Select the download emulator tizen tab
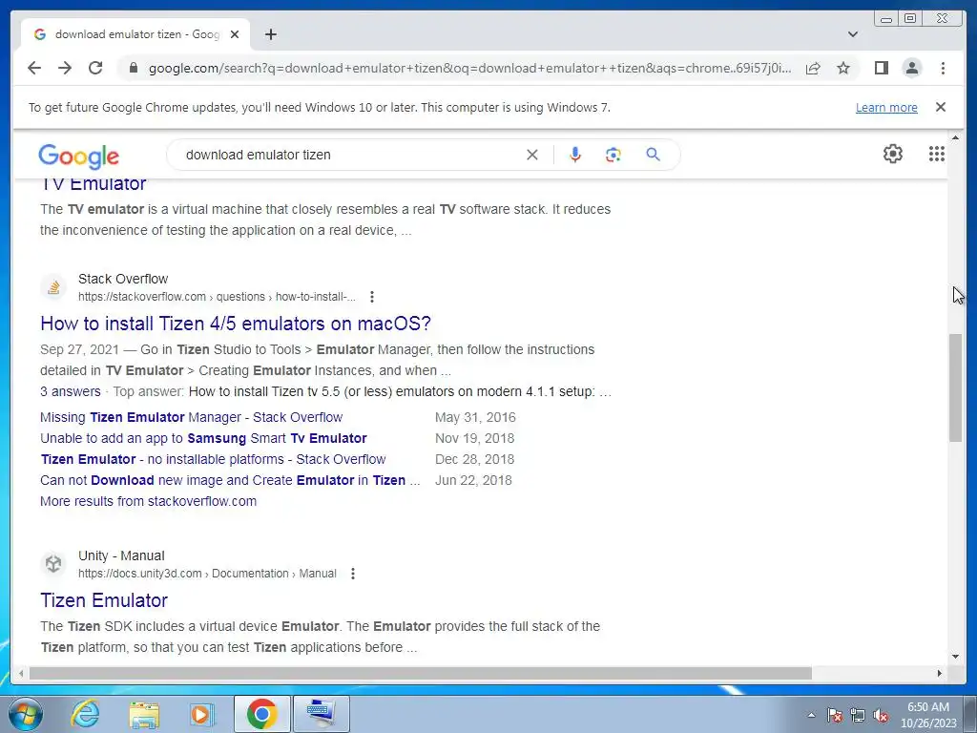977x733 pixels. tap(135, 34)
